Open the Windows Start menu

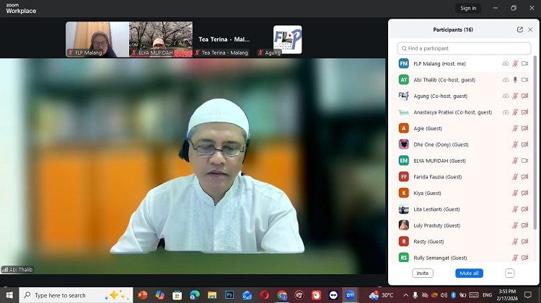click(x=9, y=295)
